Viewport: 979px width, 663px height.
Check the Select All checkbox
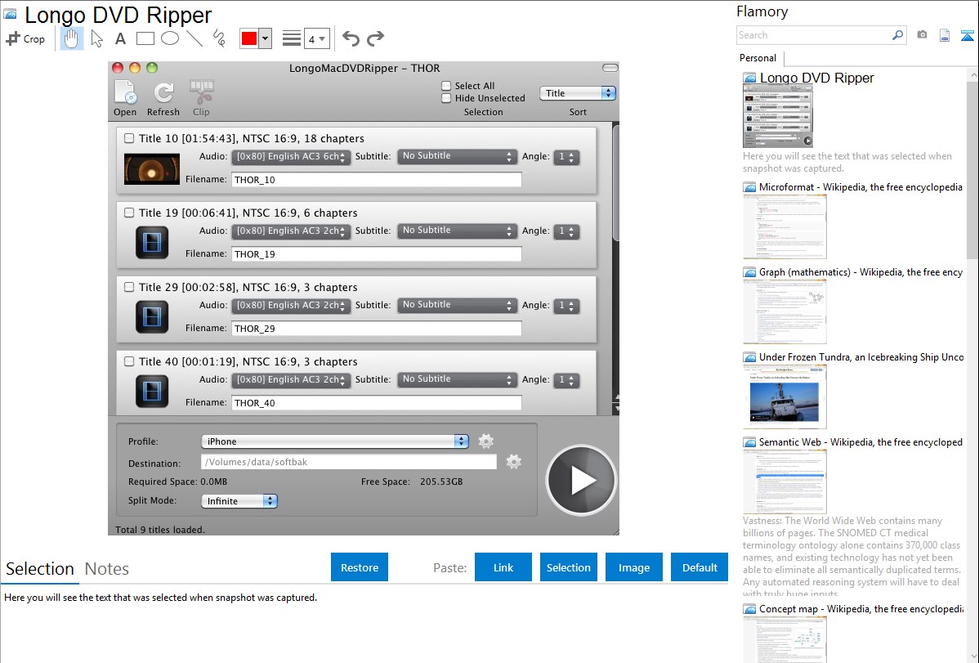click(446, 86)
